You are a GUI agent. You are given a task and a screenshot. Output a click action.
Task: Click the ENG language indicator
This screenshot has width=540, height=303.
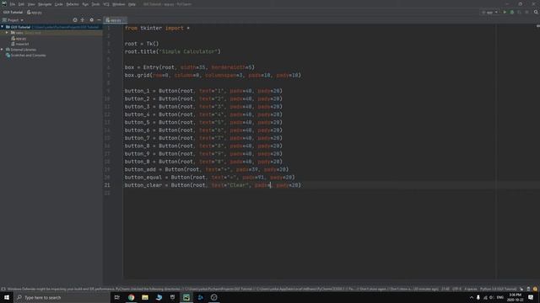500,297
